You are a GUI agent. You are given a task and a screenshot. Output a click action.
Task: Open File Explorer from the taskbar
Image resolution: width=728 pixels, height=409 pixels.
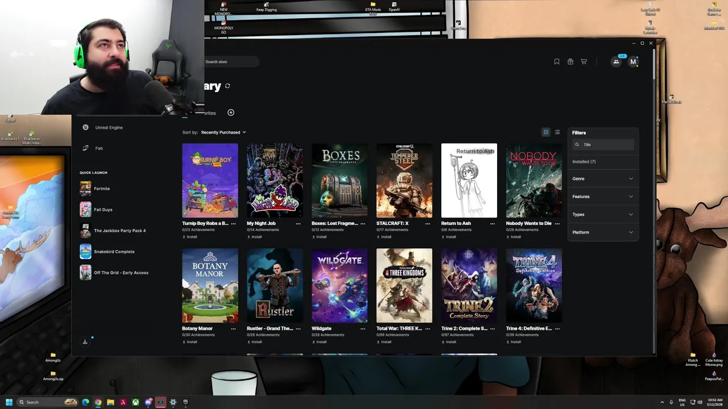(x=110, y=402)
